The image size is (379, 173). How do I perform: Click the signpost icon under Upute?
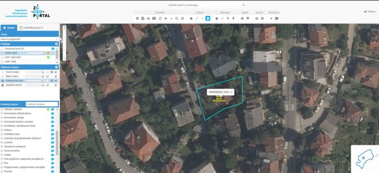click(248, 19)
